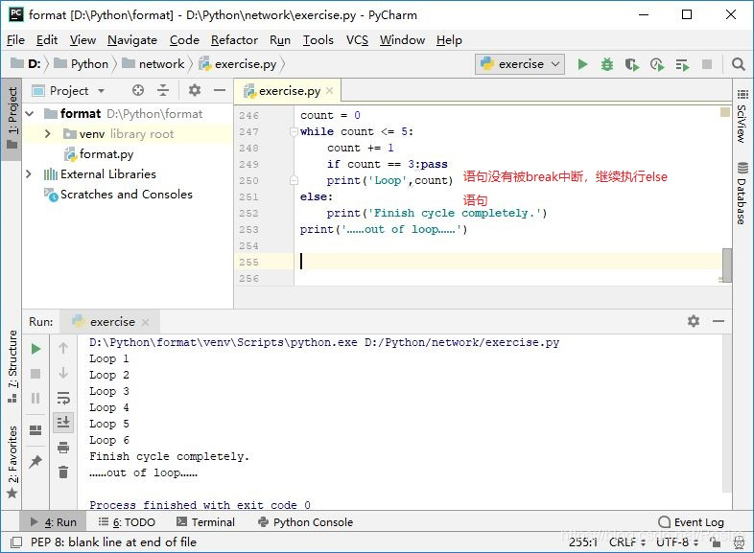Click up the stack trace arrow
This screenshot has height=553, width=754.
[63, 348]
